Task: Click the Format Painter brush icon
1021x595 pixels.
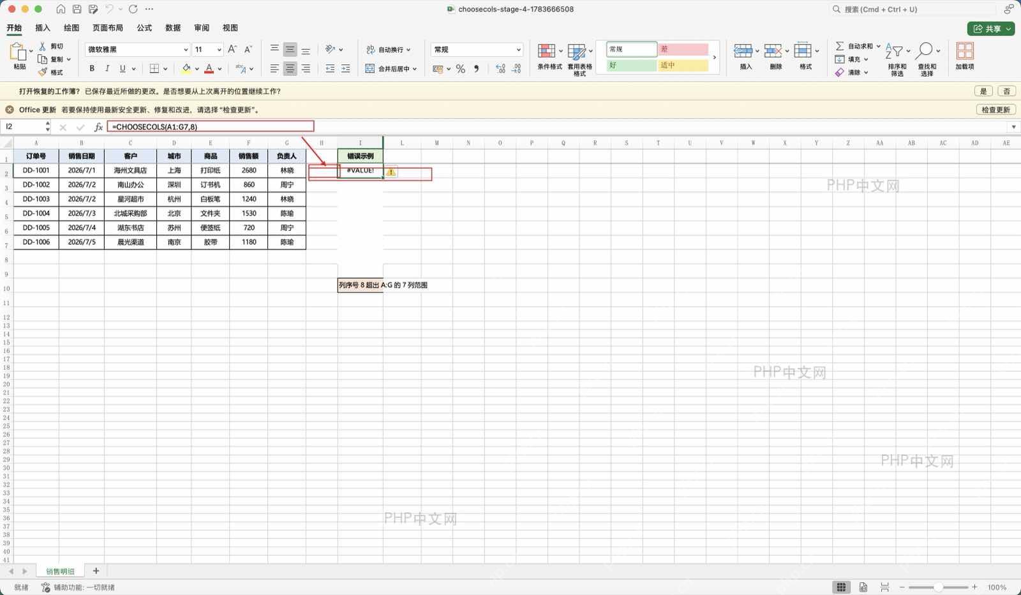Action: coord(43,72)
